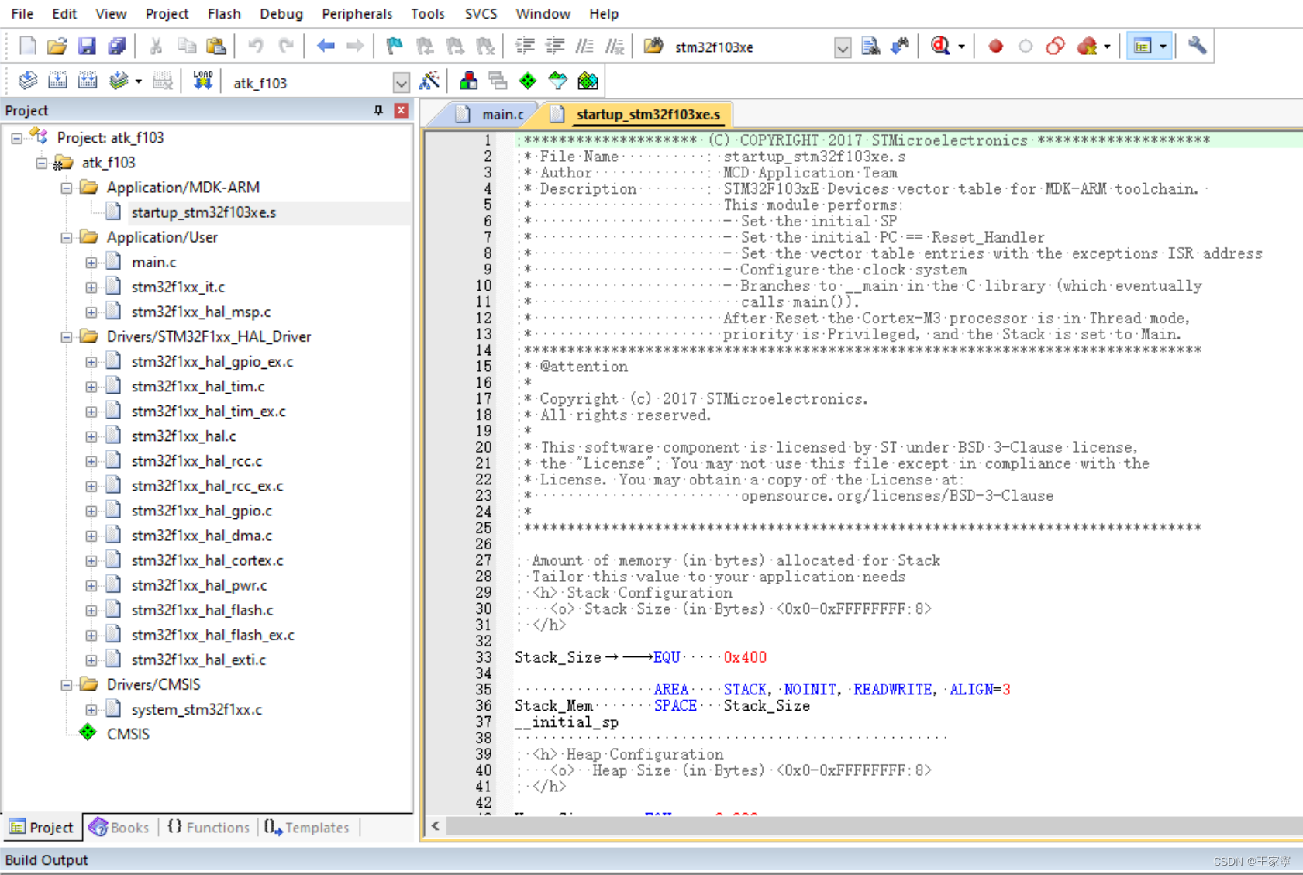Start a debug session with the magnifier icon
The image size is (1303, 875).
[942, 46]
